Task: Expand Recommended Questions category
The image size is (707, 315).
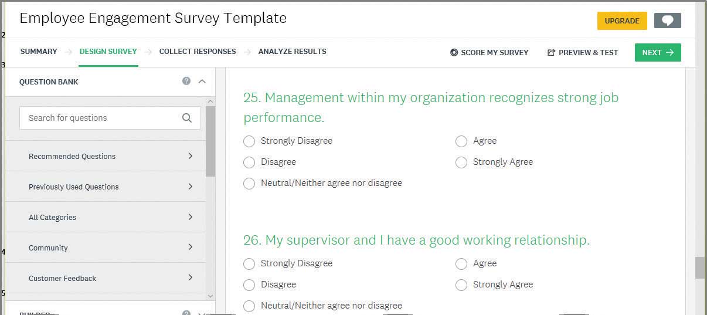Action: click(191, 156)
